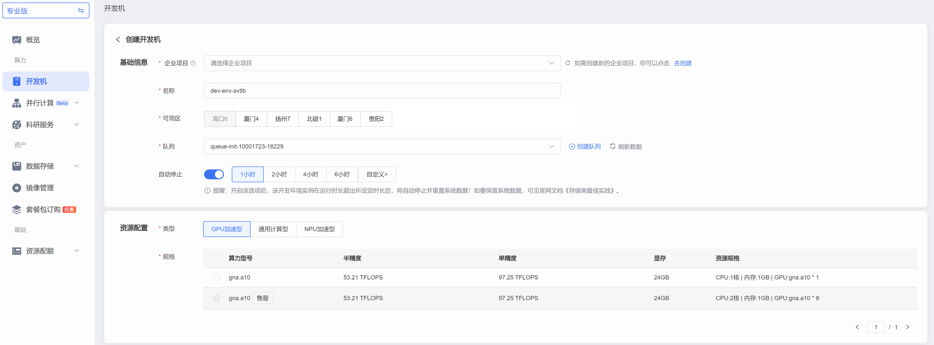Open the 自定义> custom duration option
Image resolution: width=934 pixels, height=345 pixels.
pyautogui.click(x=377, y=174)
